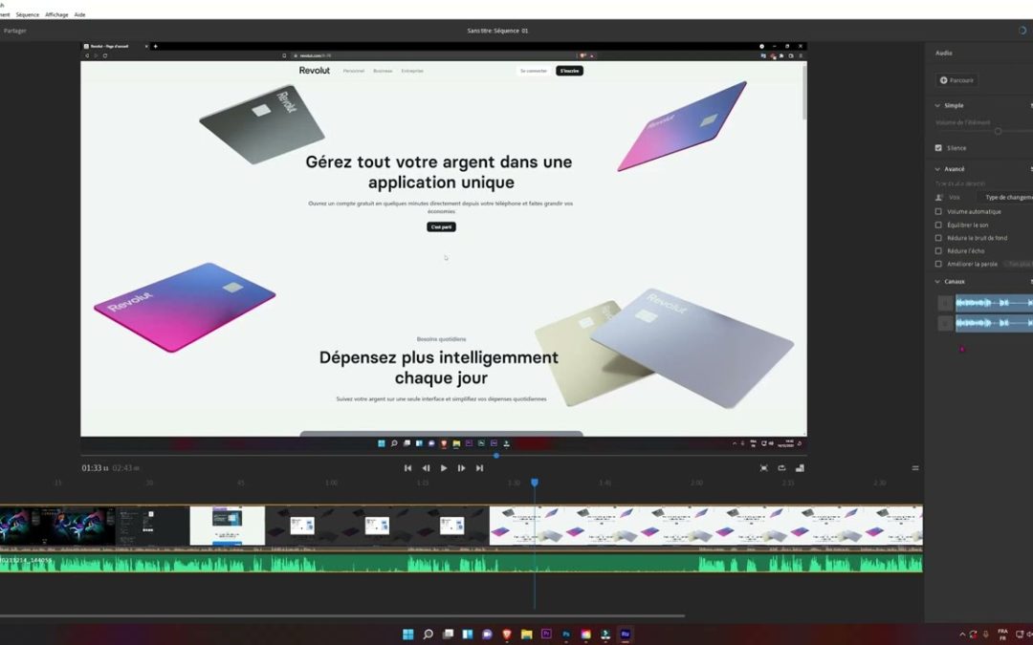This screenshot has height=645, width=1033.
Task: Open the Chat taskbar icon
Action: pyautogui.click(x=487, y=634)
